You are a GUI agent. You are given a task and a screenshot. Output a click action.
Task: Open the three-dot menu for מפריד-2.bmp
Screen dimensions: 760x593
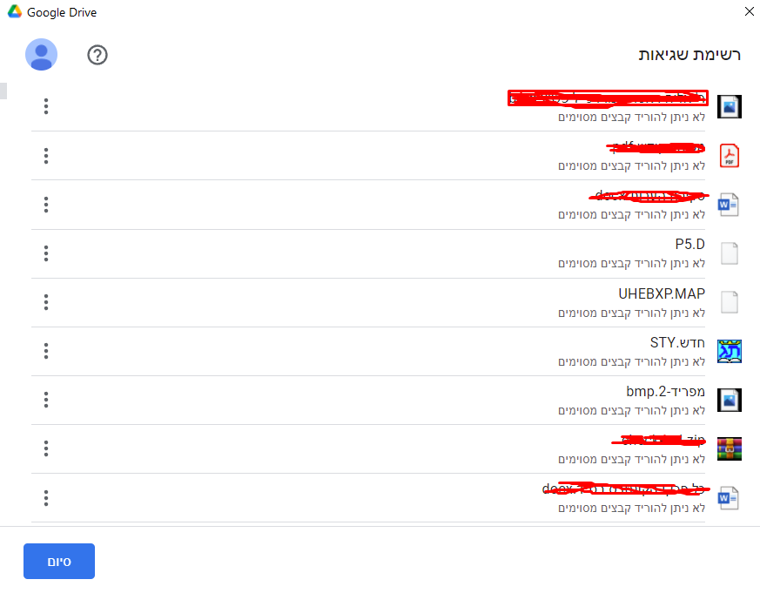[x=46, y=400]
